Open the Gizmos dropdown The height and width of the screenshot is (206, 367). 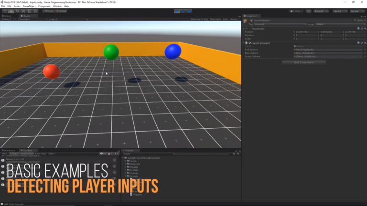pos(235,19)
